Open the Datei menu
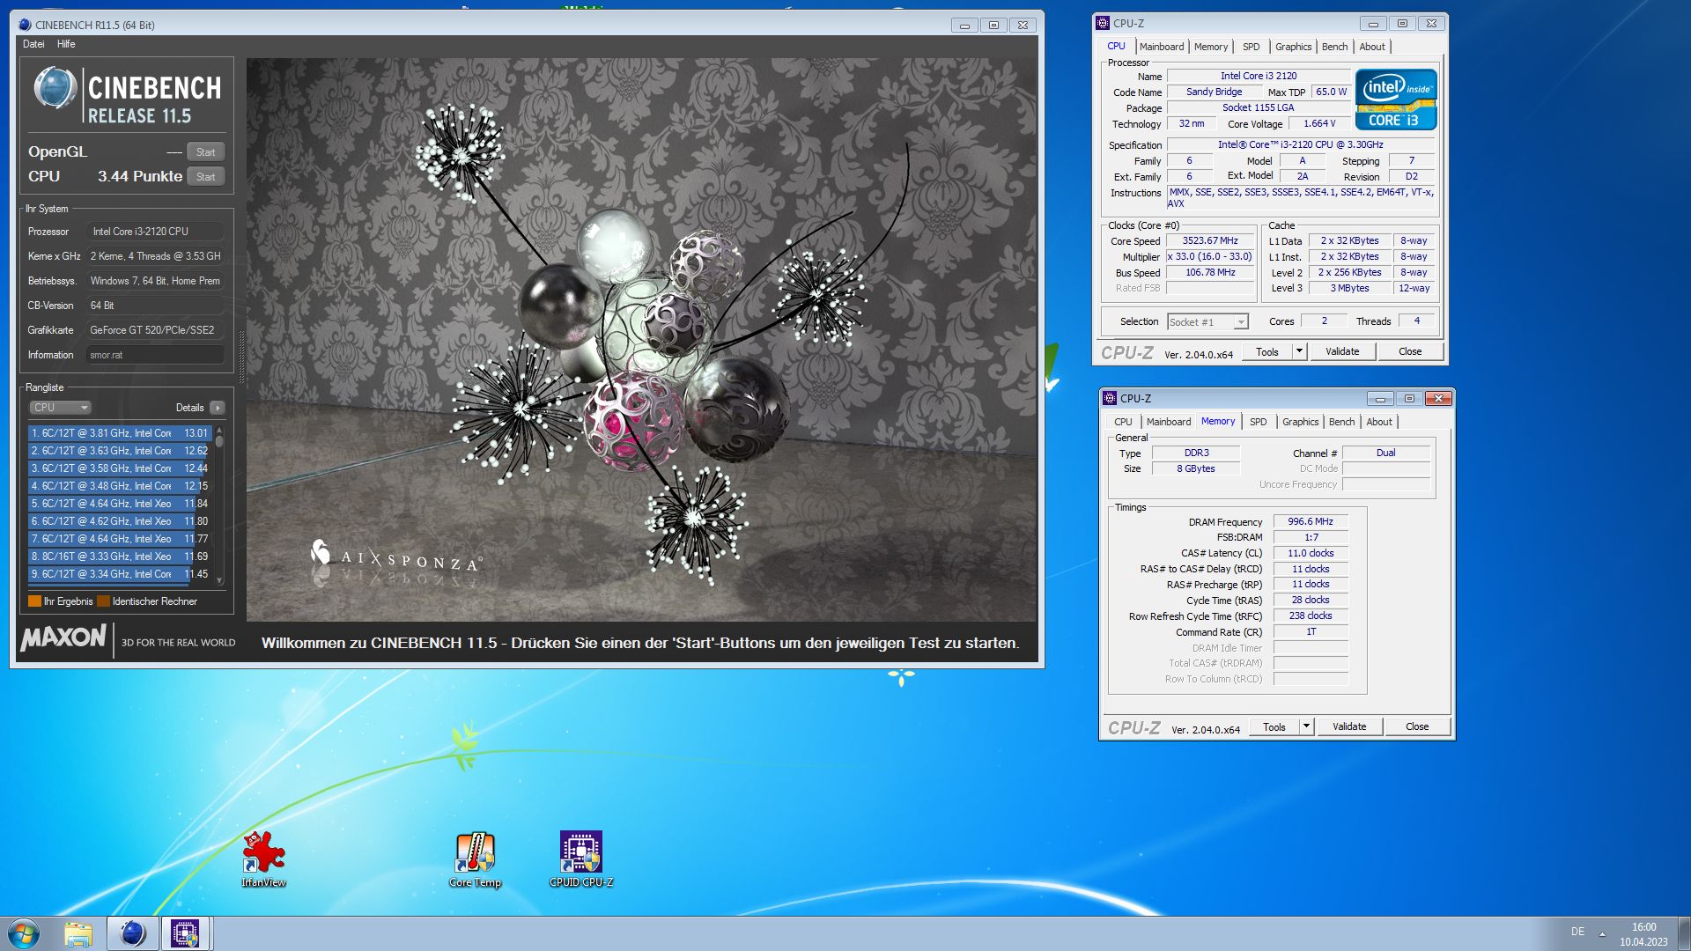The height and width of the screenshot is (951, 1691). 33,44
